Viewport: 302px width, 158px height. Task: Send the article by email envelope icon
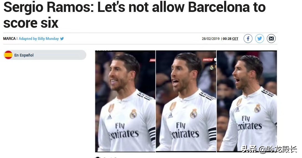click(x=271, y=39)
